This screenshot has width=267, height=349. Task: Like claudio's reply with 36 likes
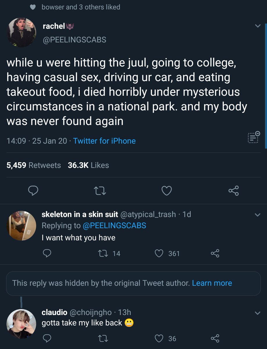click(x=159, y=339)
